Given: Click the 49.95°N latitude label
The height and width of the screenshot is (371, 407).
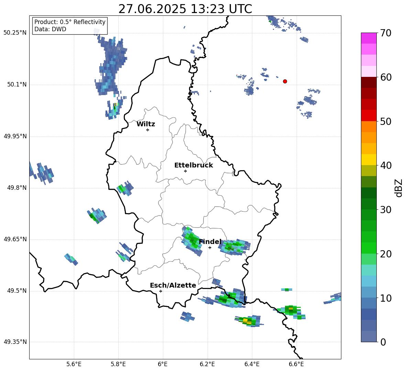Looking at the screenshot, I should point(15,136).
